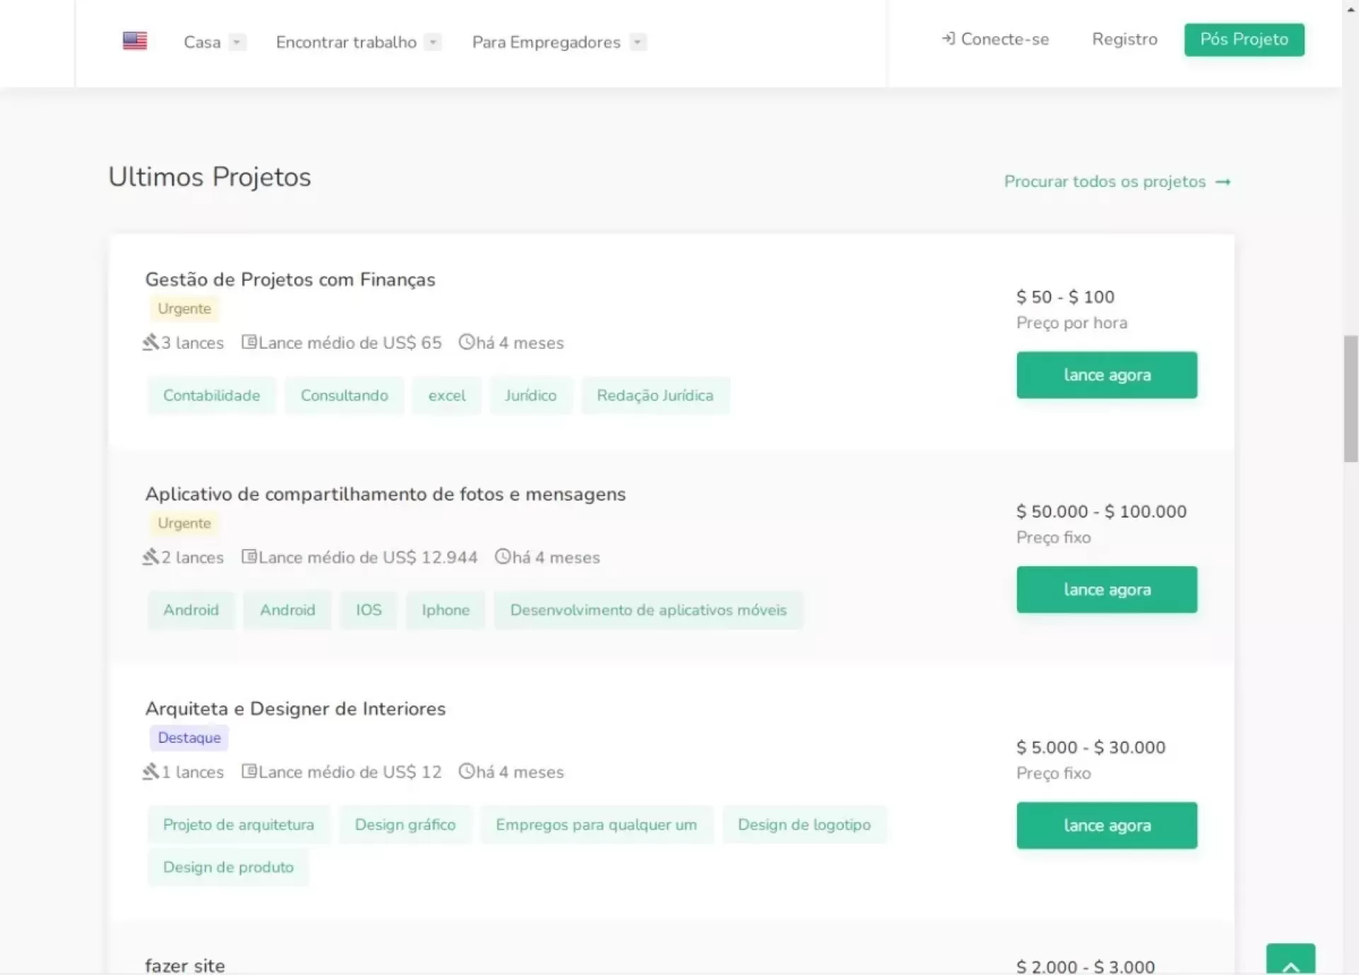Bid now on Gestão de Projetos com Finanças
Image resolution: width=1359 pixels, height=975 pixels.
(x=1106, y=375)
